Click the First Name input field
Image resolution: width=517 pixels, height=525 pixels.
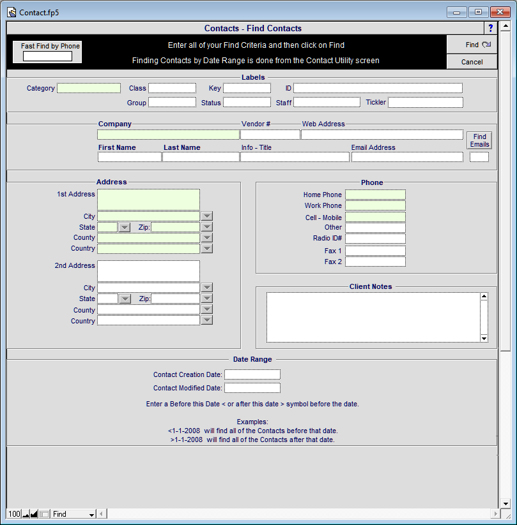click(x=130, y=157)
